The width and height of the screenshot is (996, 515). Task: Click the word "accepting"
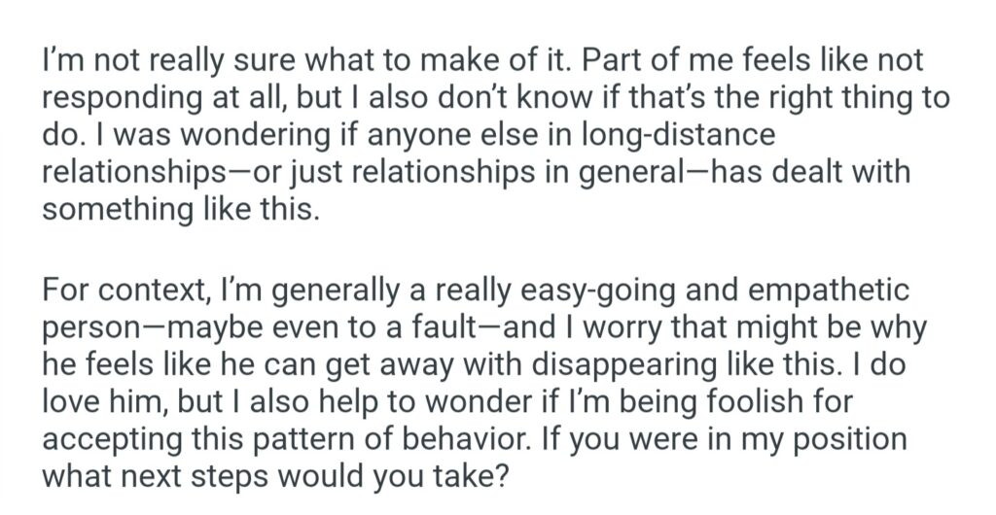118,439
